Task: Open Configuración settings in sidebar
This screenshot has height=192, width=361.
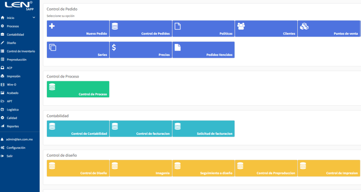Action: (x=15, y=148)
